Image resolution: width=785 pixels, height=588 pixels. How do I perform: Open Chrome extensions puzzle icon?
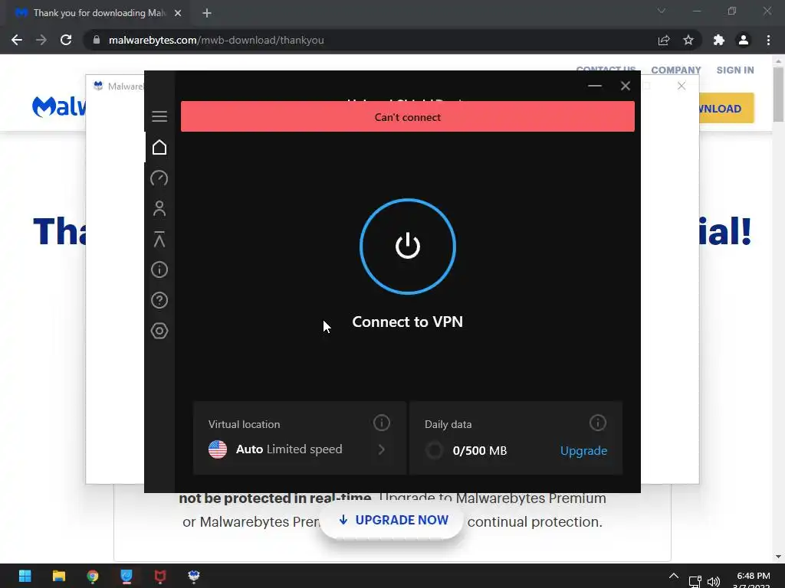tap(719, 40)
